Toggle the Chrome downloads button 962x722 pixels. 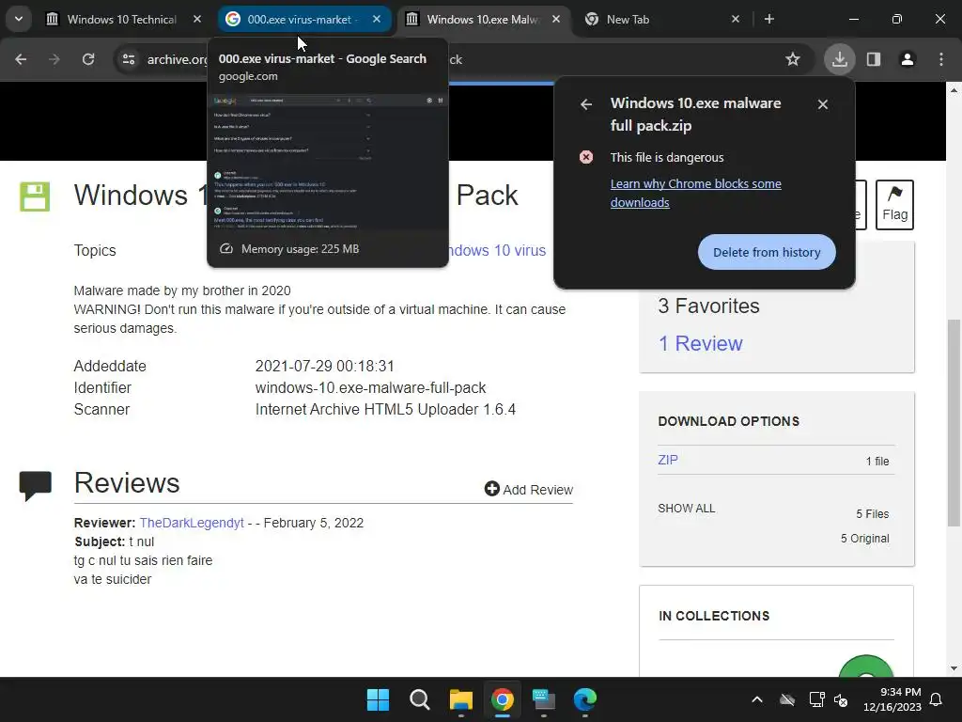click(839, 59)
